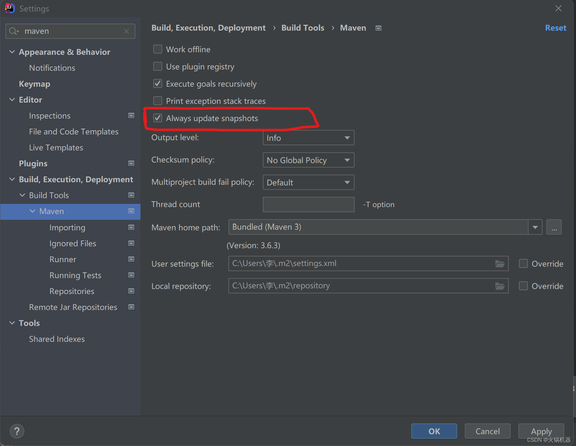Open Remote Jar Repositories page
576x446 pixels.
73,307
